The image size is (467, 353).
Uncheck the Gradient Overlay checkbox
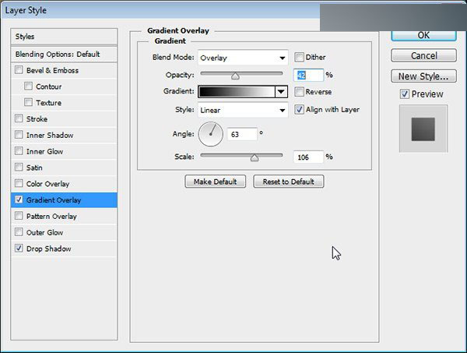click(x=19, y=199)
